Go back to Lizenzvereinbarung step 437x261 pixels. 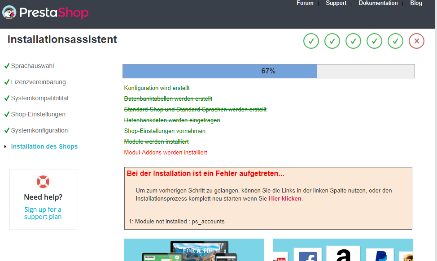pyautogui.click(x=39, y=82)
